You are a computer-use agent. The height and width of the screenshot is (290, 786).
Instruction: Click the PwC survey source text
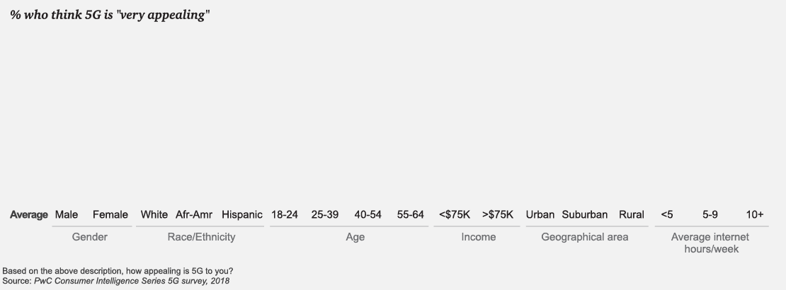[132, 281]
